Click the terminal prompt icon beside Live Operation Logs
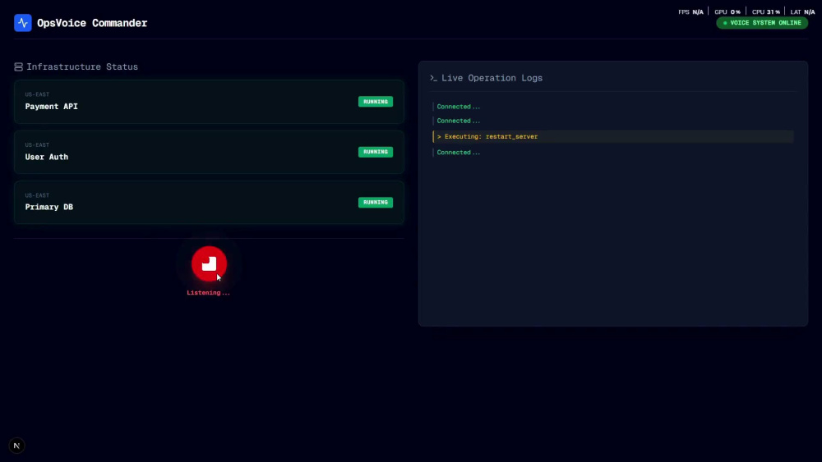This screenshot has width=822, height=462. click(x=433, y=78)
